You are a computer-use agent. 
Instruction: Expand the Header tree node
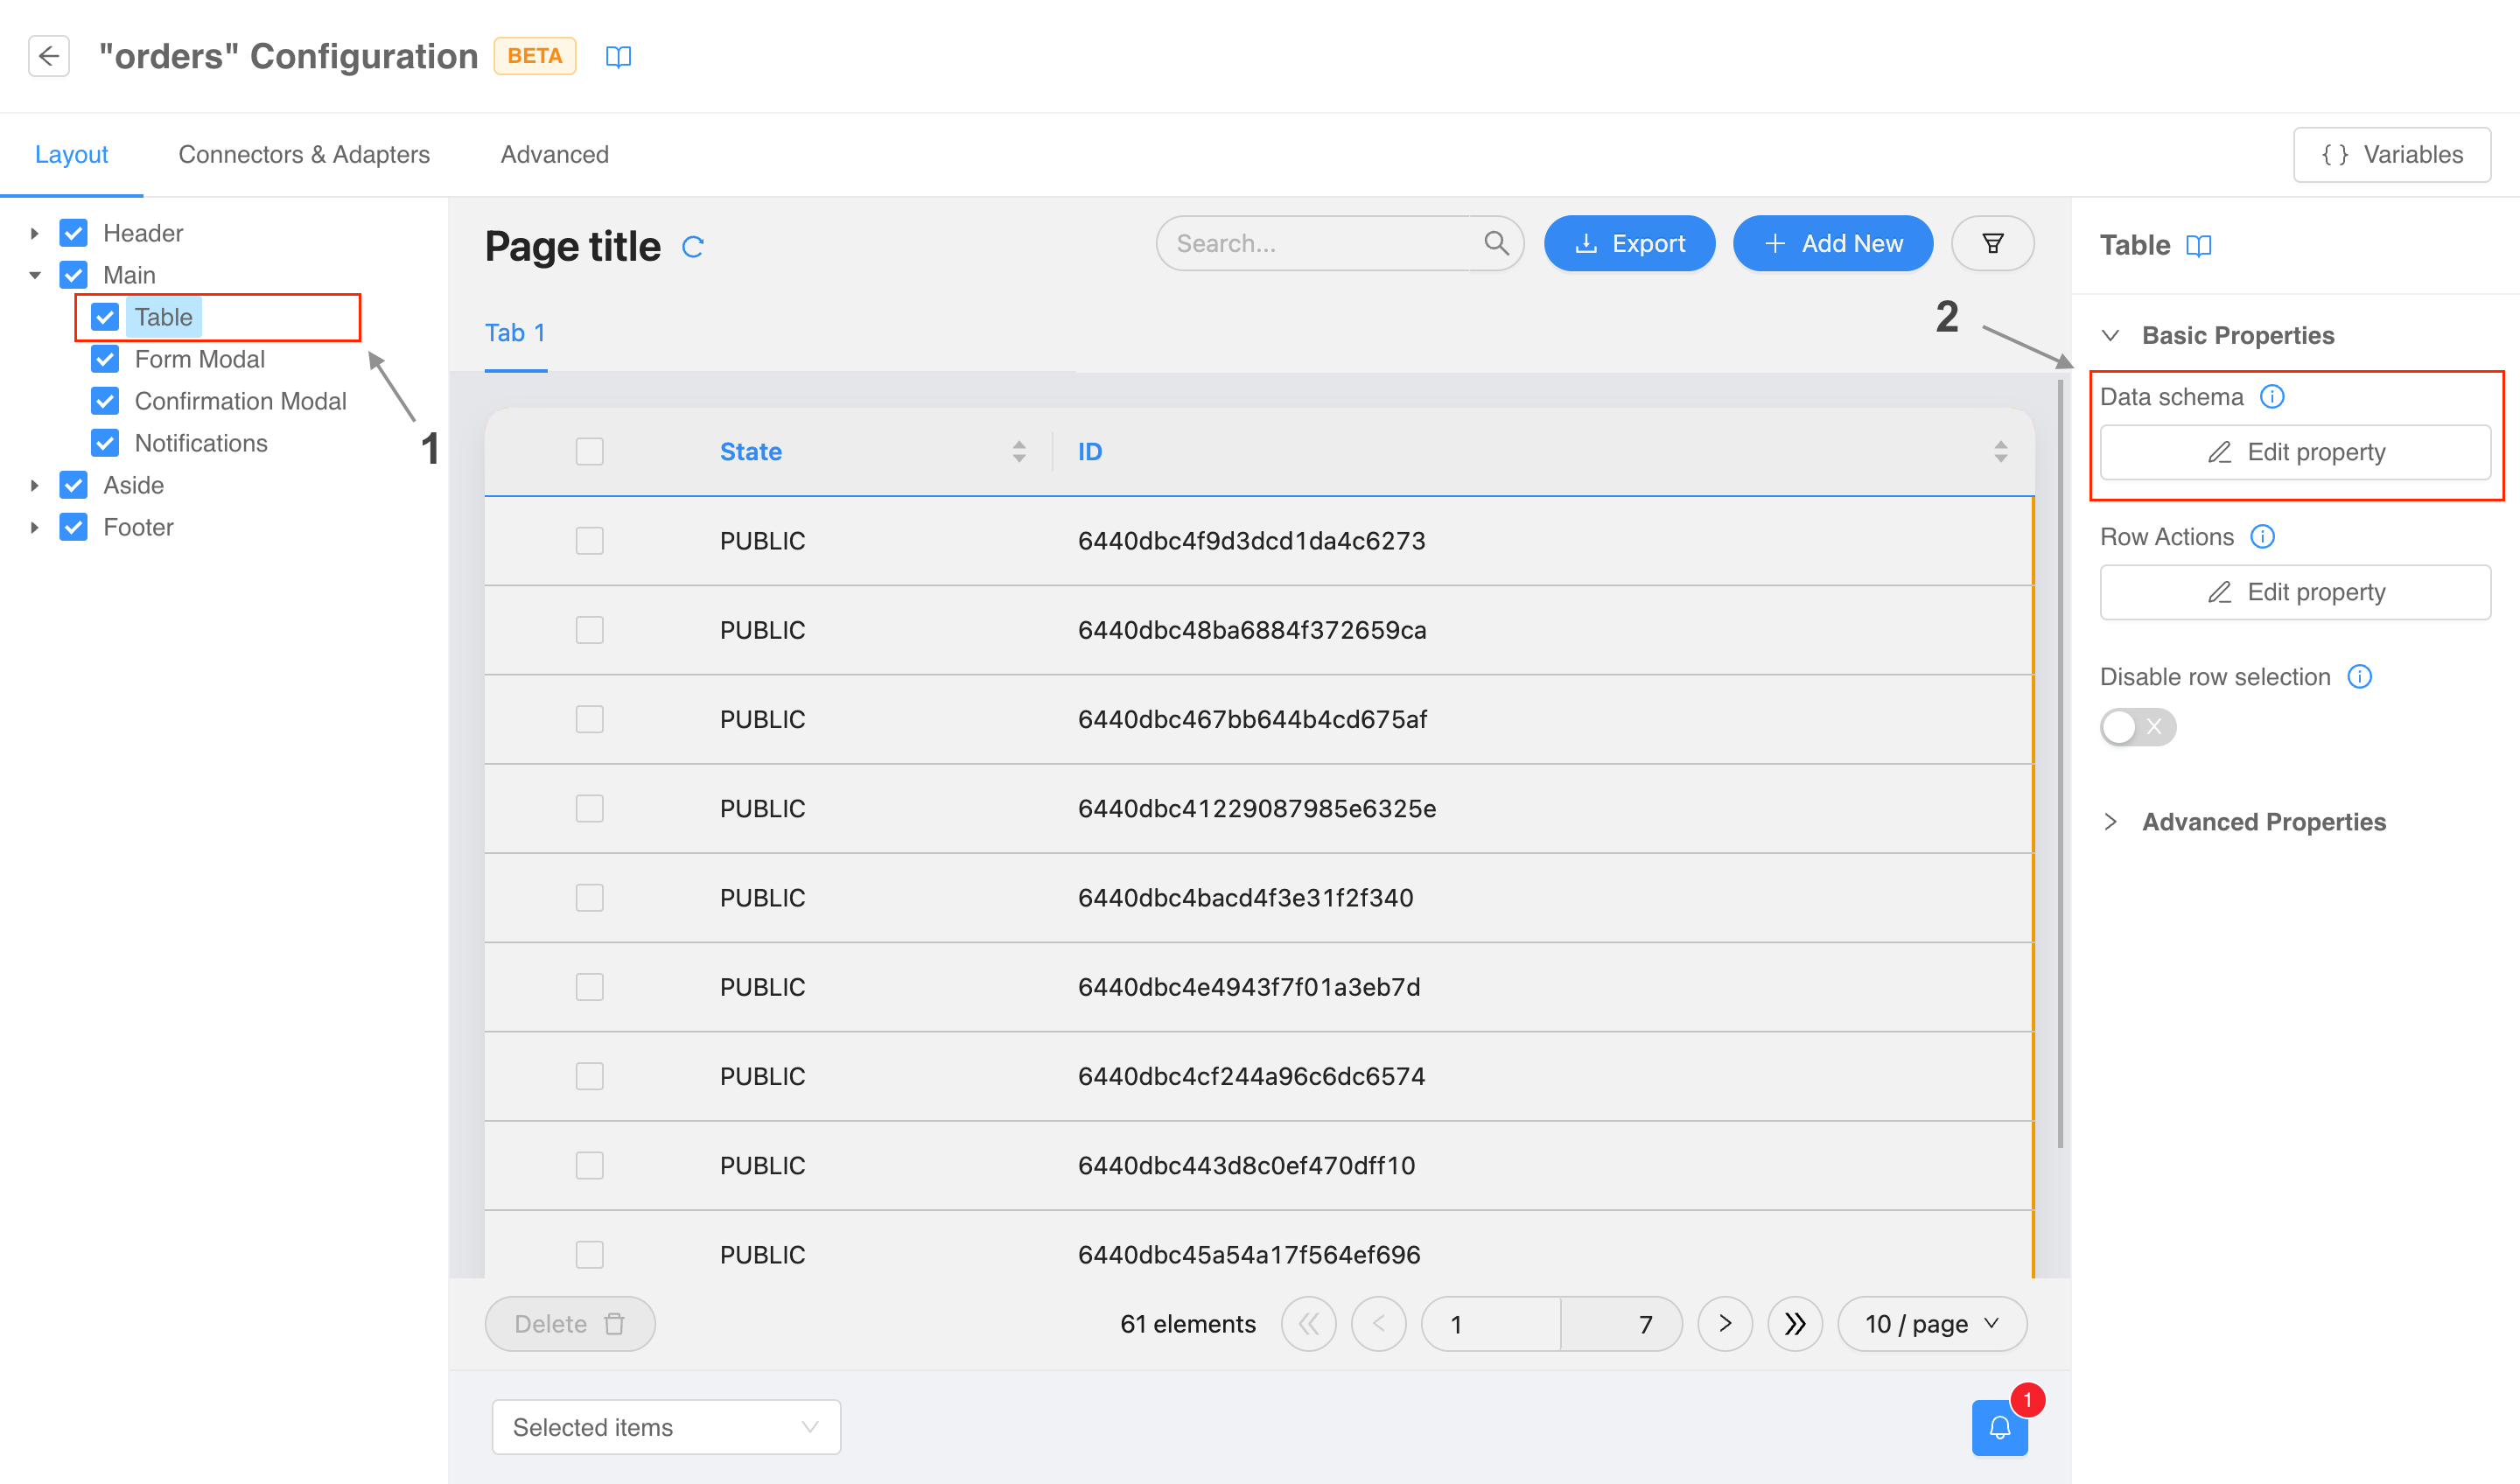tap(35, 233)
